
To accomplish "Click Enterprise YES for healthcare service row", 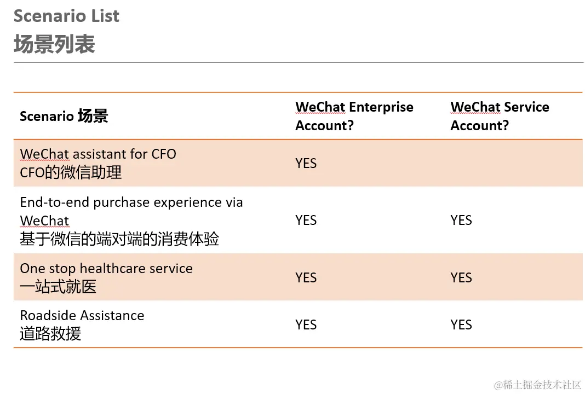I will coord(306,277).
